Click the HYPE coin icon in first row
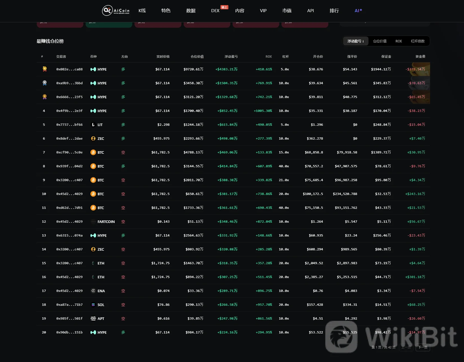 click(93, 69)
